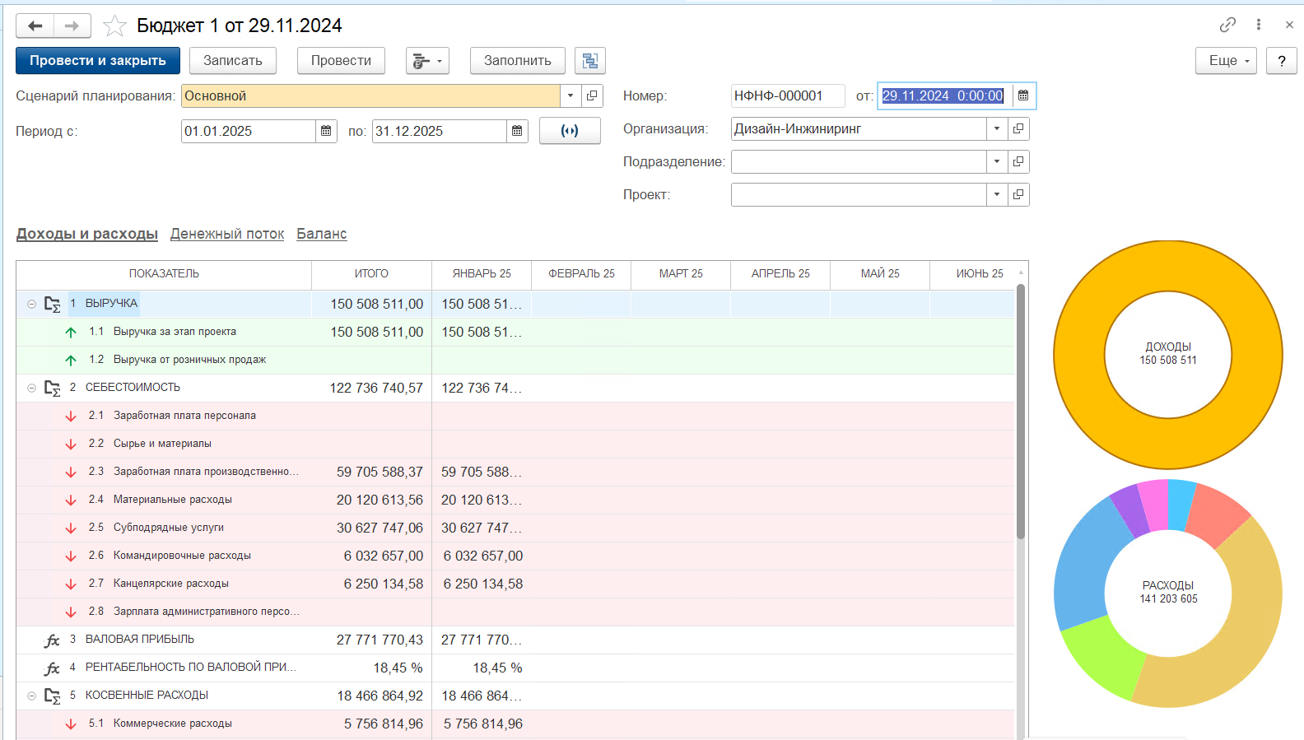The image size is (1304, 740).
Task: Open the Организация field's linked item
Action: tap(1018, 129)
